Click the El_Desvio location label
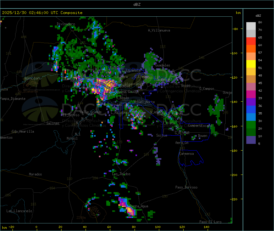Viewport: 274px width, 231px height. tap(71, 115)
